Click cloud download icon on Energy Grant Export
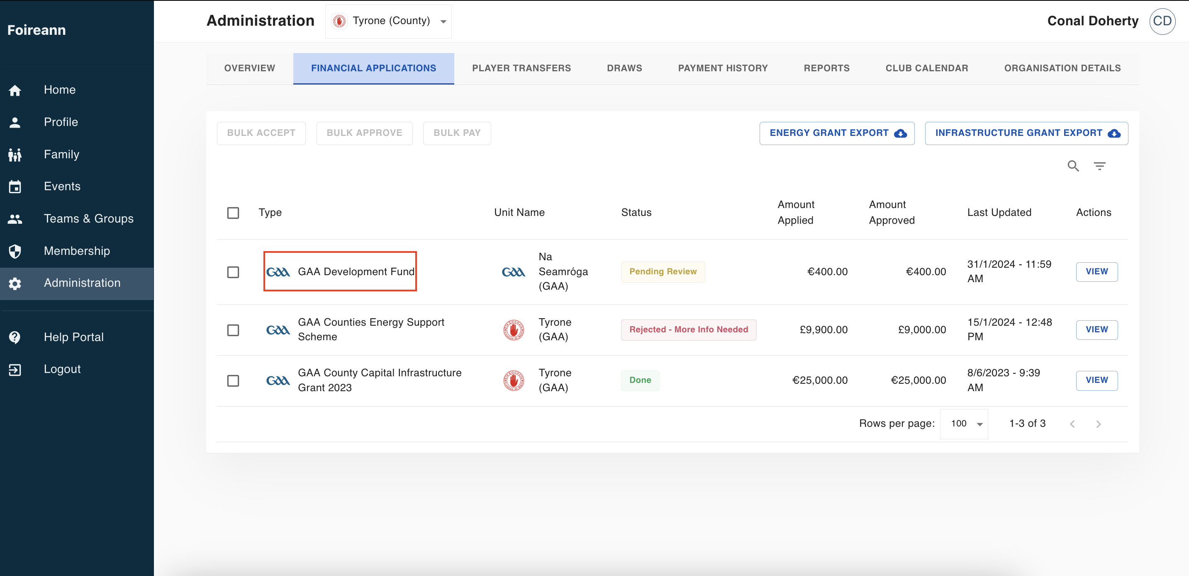Viewport: 1189px width, 576px height. 900,133
